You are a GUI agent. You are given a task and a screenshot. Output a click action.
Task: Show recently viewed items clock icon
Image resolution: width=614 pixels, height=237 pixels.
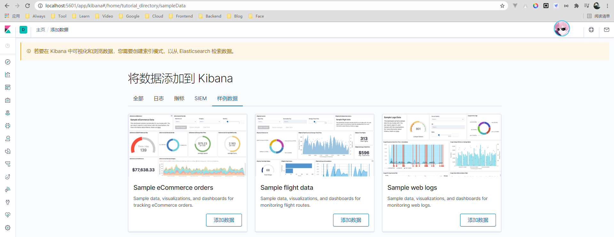pyautogui.click(x=8, y=46)
